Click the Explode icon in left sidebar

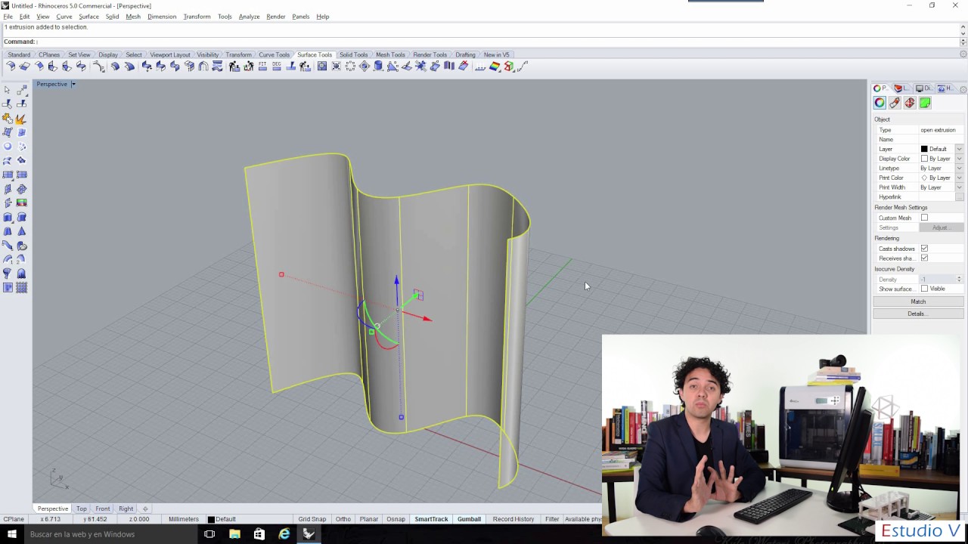21,118
